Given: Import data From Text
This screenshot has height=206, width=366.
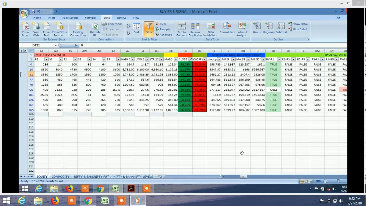Looking at the screenshot, I should [46, 30].
